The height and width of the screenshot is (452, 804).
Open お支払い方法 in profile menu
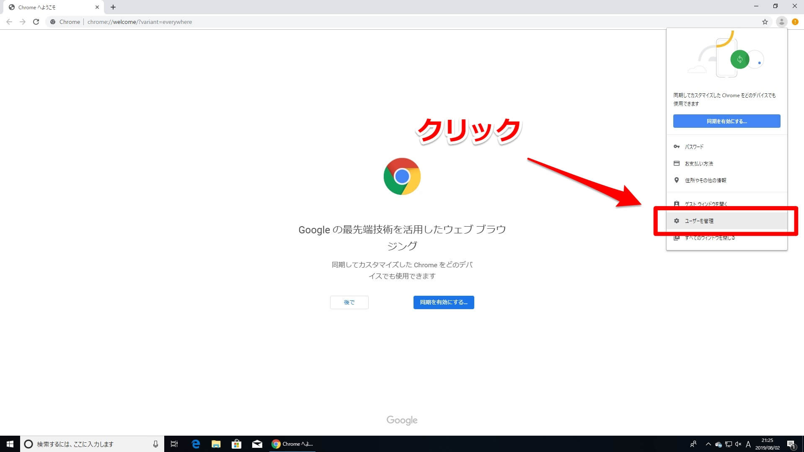coord(726,163)
